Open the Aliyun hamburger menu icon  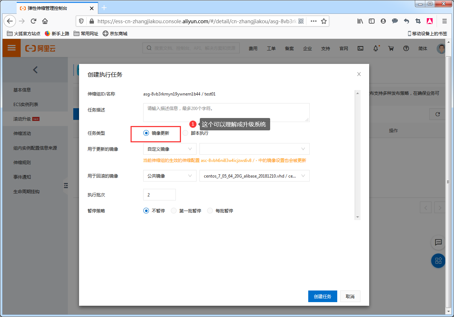click(12, 48)
